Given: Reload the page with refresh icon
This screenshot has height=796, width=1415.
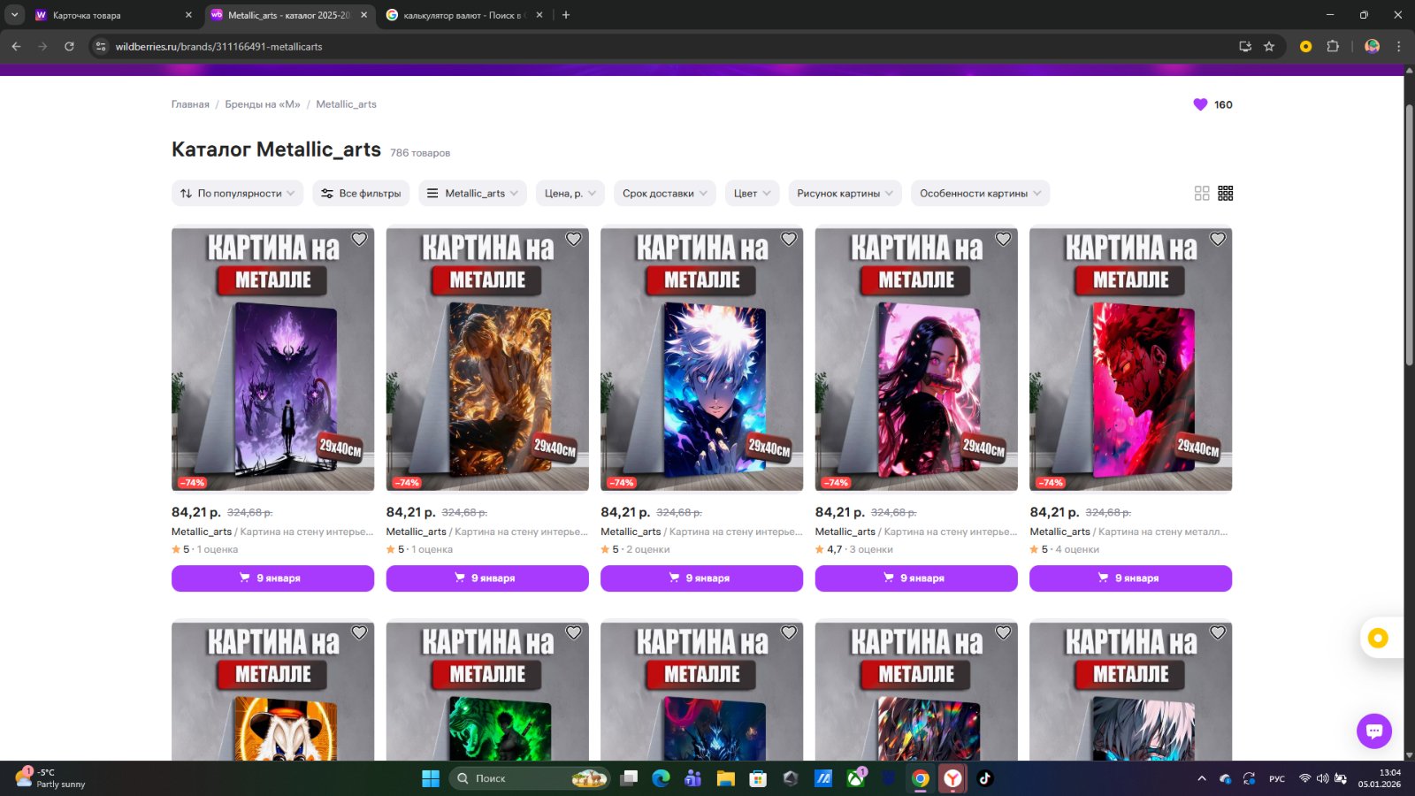Looking at the screenshot, I should click(69, 46).
